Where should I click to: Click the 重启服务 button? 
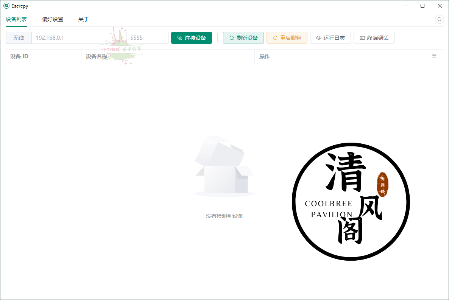pyautogui.click(x=287, y=38)
